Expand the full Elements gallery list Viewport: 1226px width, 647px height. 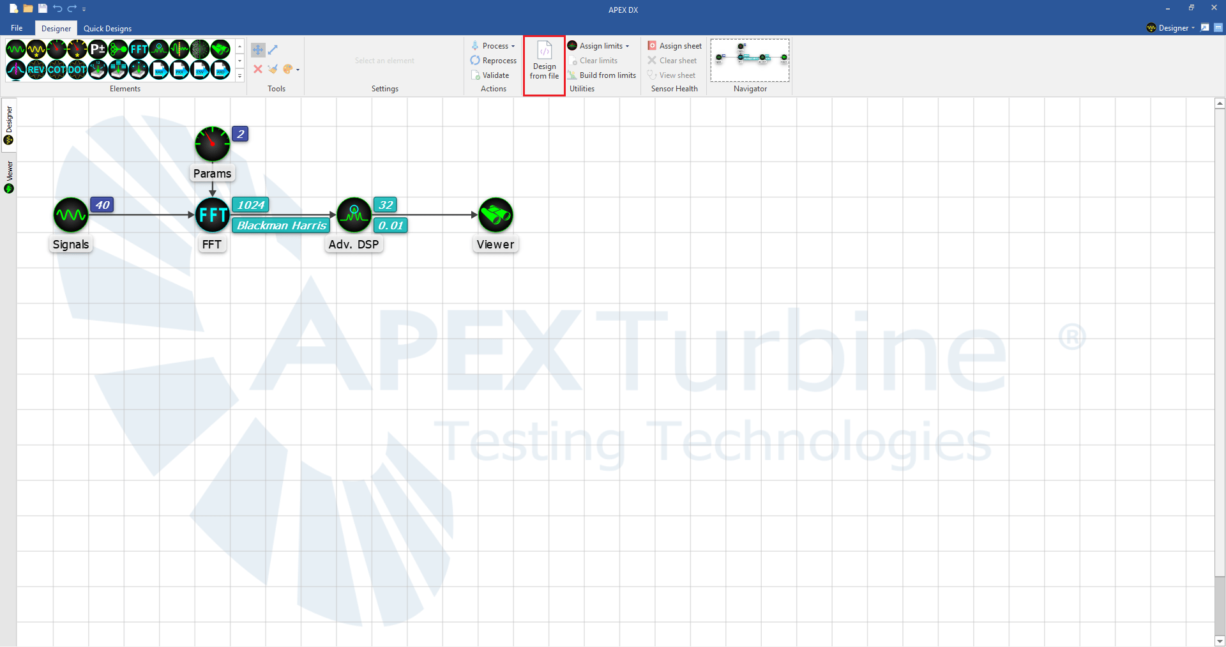point(240,76)
